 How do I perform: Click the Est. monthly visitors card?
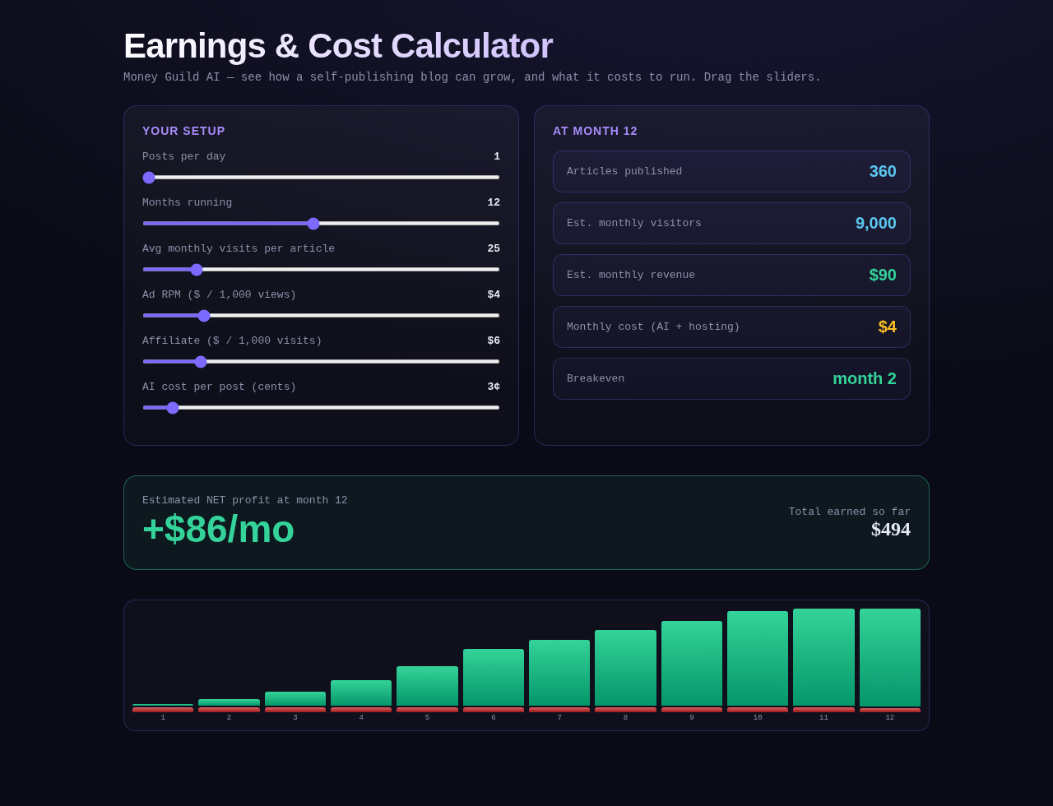[x=731, y=223]
